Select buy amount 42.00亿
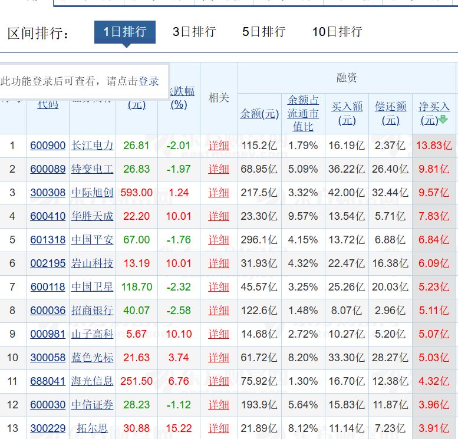This screenshot has height=439, width=458. 347,193
